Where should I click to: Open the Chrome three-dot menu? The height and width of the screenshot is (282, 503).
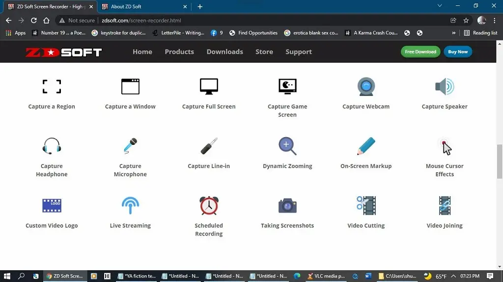click(x=493, y=21)
